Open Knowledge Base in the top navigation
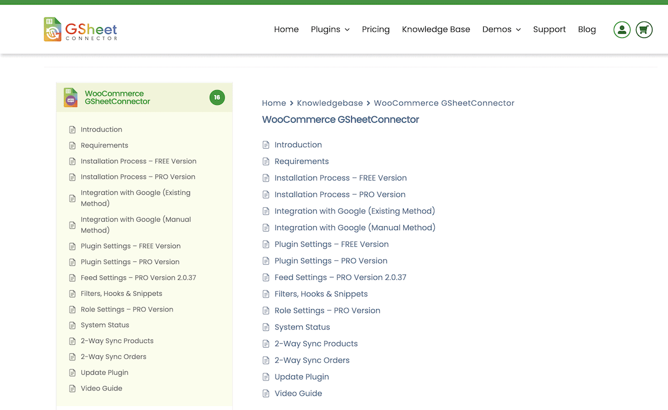This screenshot has width=668, height=410. [x=436, y=30]
